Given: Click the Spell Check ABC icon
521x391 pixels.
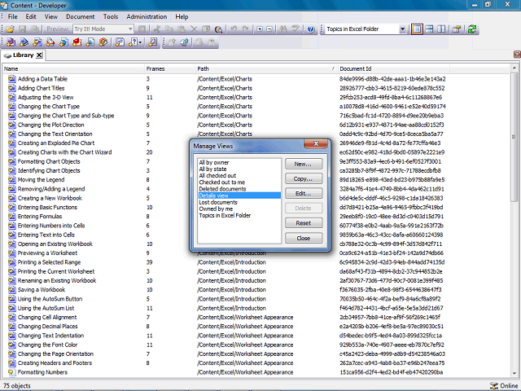Looking at the screenshot, I should pyautogui.click(x=296, y=29).
